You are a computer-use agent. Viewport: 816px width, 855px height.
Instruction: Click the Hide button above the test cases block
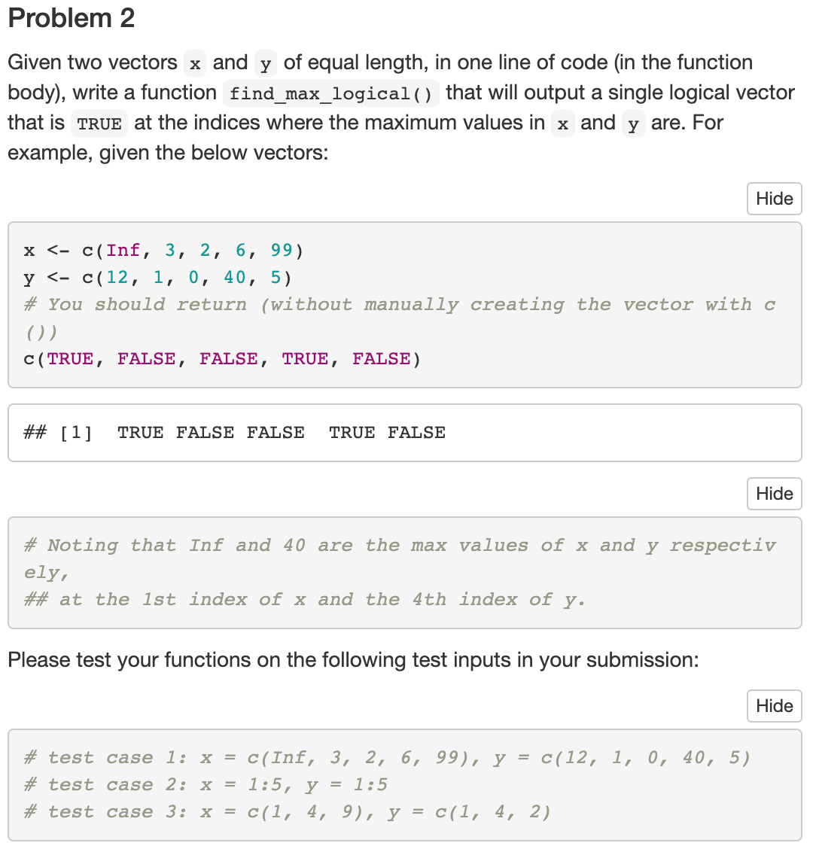[774, 706]
